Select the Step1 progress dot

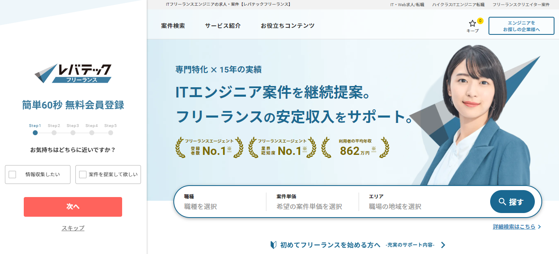[x=35, y=133]
